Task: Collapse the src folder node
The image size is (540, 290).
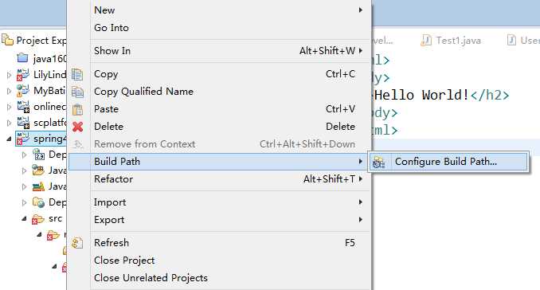Action: 25,218
